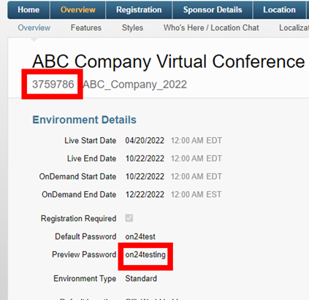309x300 pixels.
Task: Click the Preview Password value on24testing
Action: [x=145, y=255]
